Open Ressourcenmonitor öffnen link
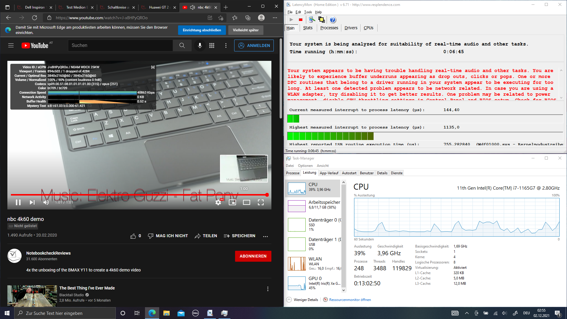Screen dimensions: 567x319 coord(350,300)
